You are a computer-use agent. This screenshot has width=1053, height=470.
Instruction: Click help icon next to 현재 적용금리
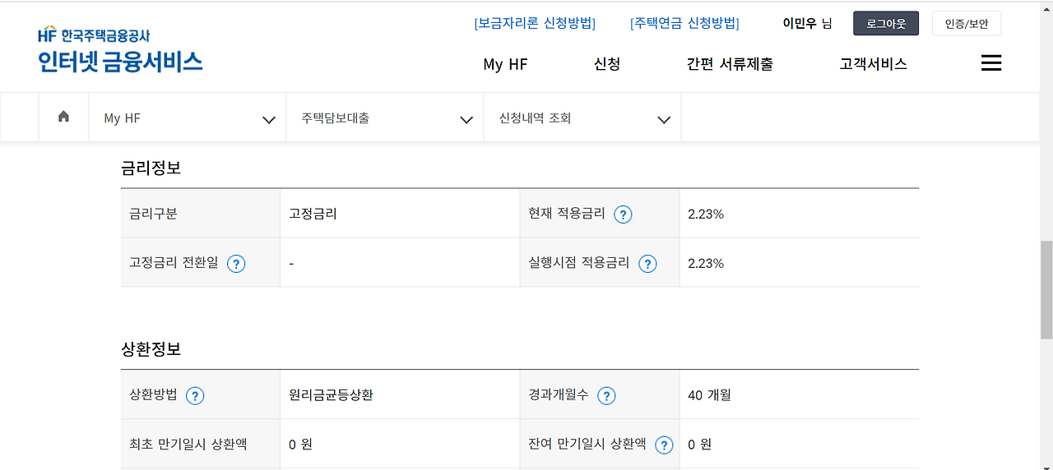click(x=623, y=214)
